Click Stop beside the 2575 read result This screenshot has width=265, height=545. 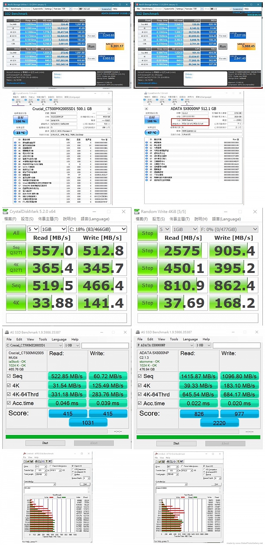(x=148, y=250)
